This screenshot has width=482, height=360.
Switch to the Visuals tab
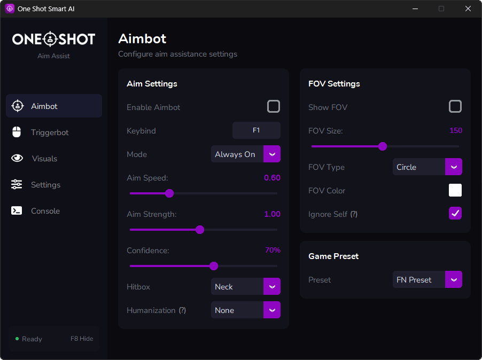[44, 159]
